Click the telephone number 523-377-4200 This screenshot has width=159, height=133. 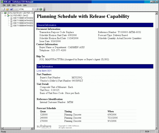pos(59,50)
